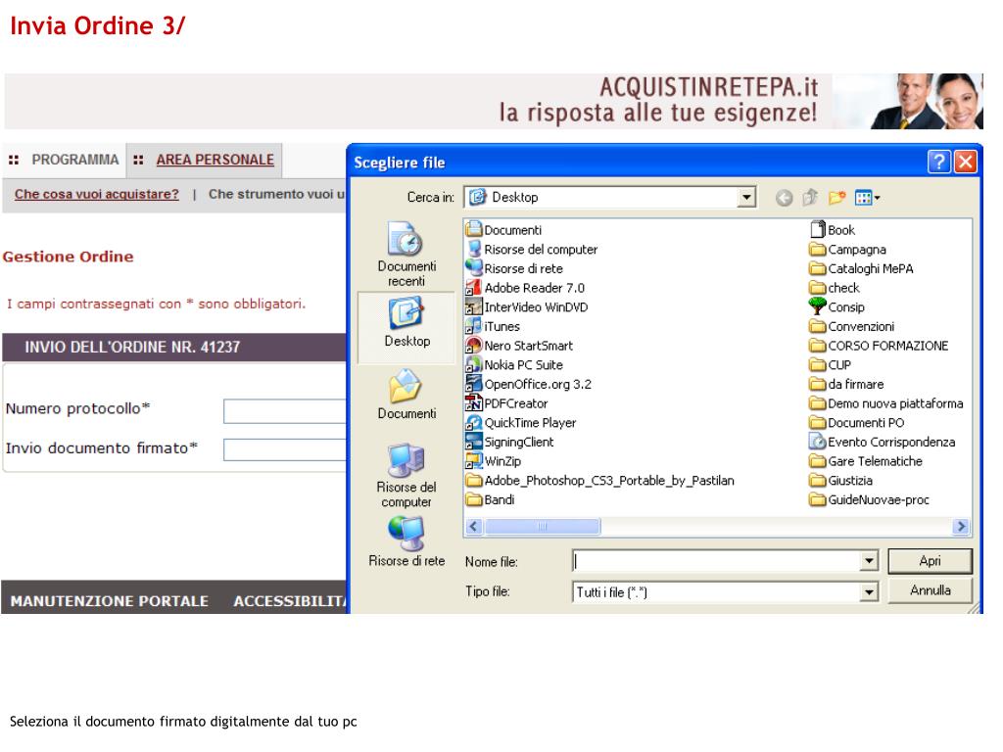Click MANUTENZIONE PORTALE footer link
The height and width of the screenshot is (752, 1003).
click(x=110, y=601)
